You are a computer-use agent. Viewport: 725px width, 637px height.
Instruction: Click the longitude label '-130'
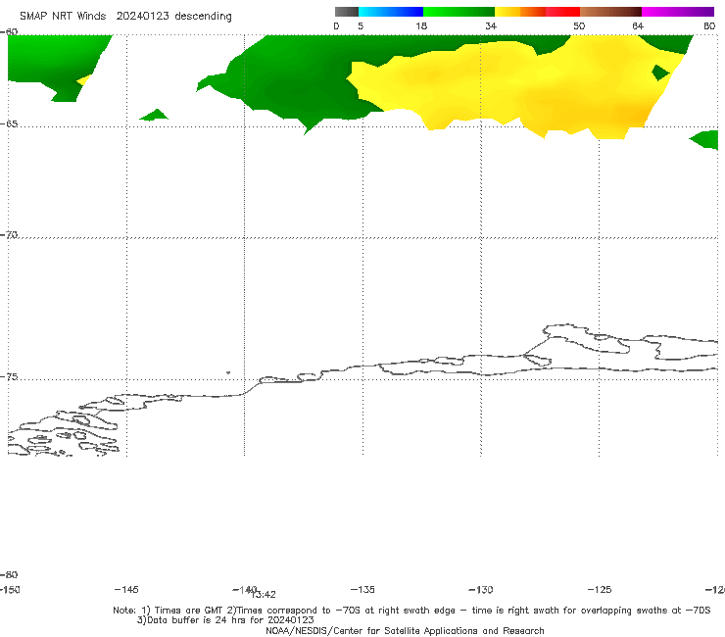(x=481, y=589)
